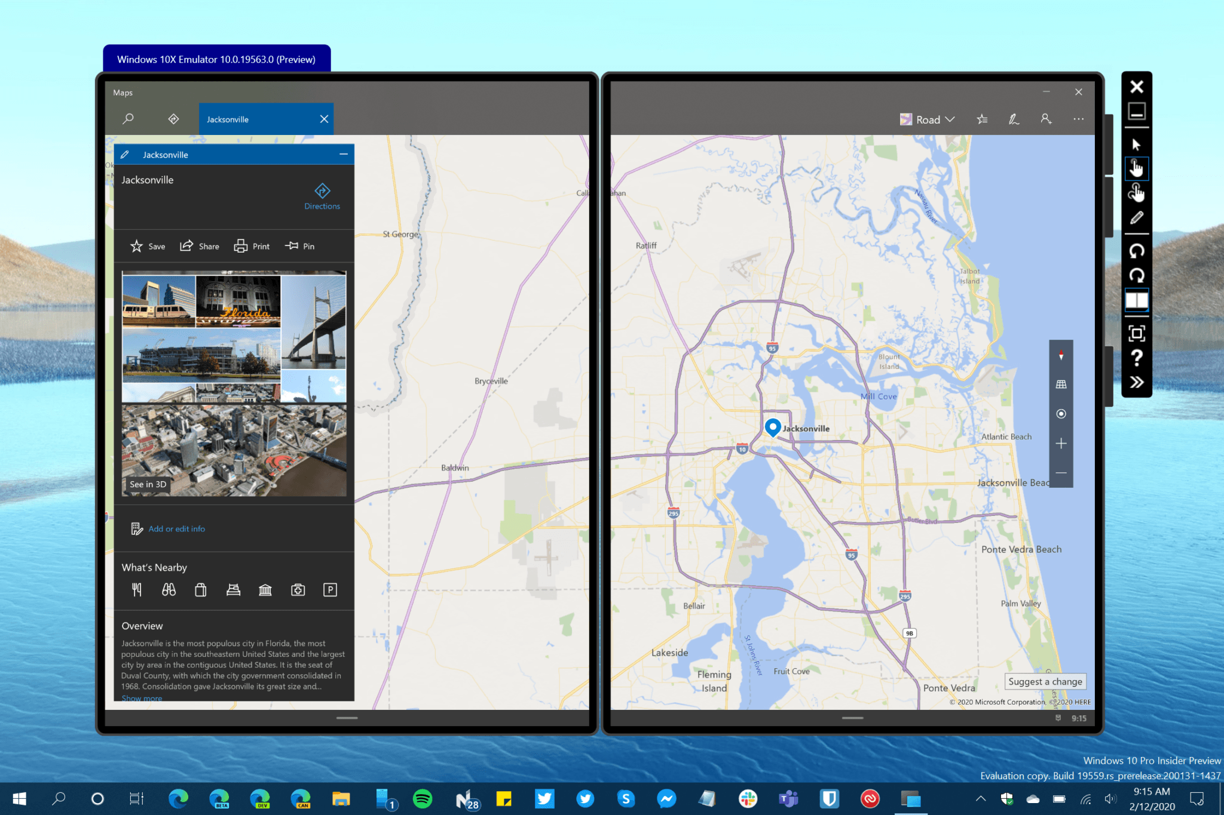
Task: Open nearby parking with the P icon
Action: 329,590
